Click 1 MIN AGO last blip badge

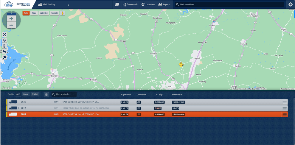[x=159, y=114]
